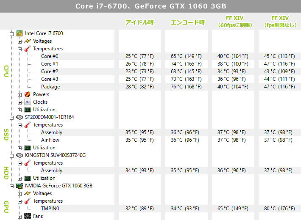
Task: Click the GPU Voltages lightning icon
Action: (x=28, y=193)
